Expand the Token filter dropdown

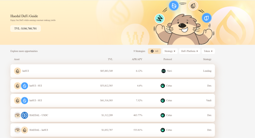pos(208,51)
